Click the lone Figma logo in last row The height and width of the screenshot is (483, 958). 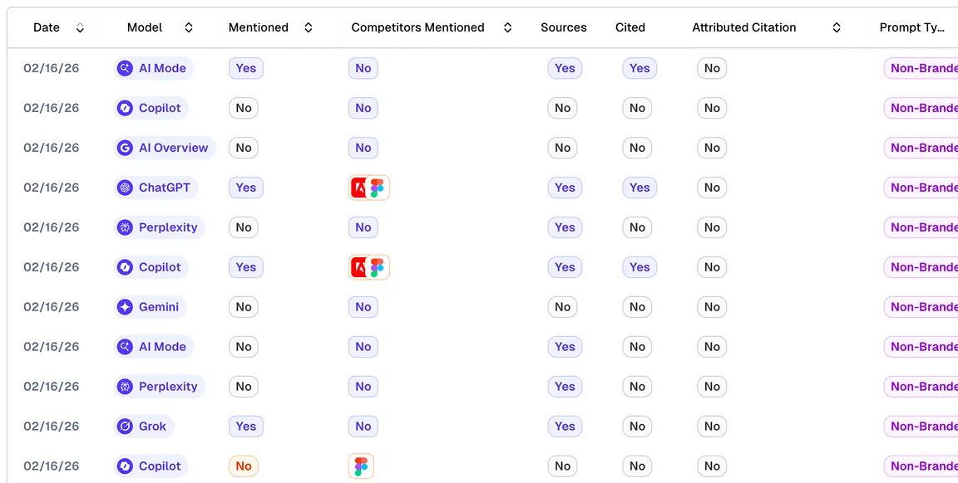pos(361,466)
